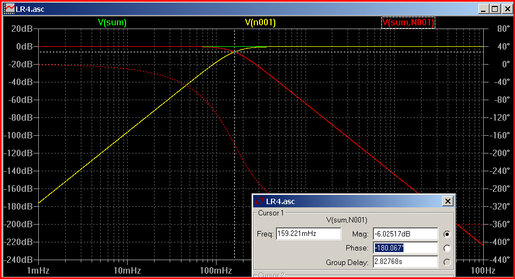This screenshot has height=279, width=515.
Task: Select the V(sum) trace label
Action: (112, 22)
